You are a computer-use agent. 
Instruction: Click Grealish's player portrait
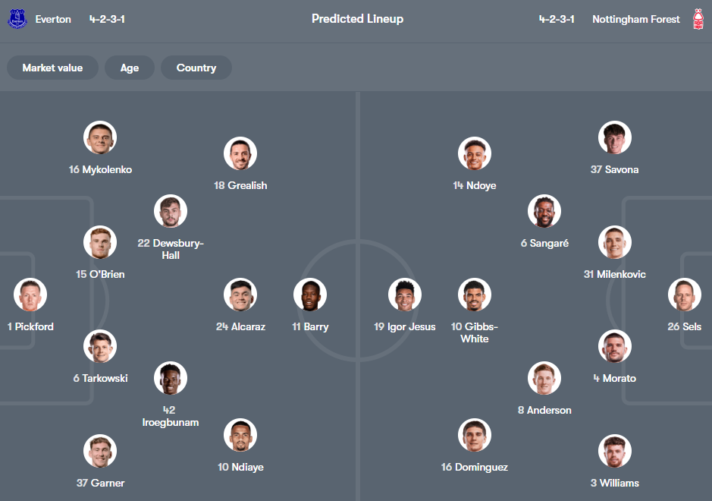pyautogui.click(x=240, y=153)
